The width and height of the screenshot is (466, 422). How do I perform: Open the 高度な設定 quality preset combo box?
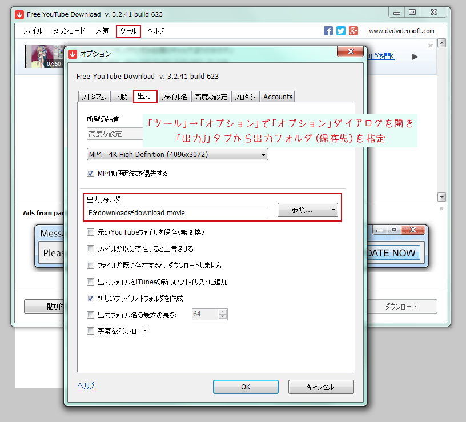click(115, 134)
